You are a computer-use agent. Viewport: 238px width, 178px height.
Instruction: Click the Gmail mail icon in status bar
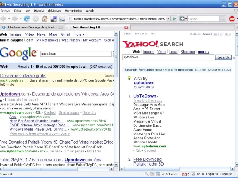tap(184, 174)
